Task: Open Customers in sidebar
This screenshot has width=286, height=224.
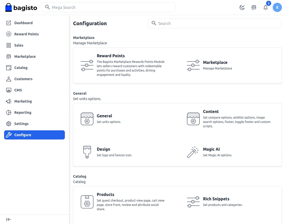Action: 34,79
